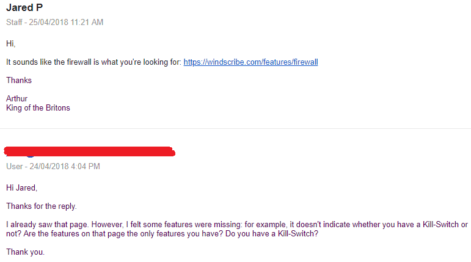Image resolution: width=471 pixels, height=262 pixels.
Task: Click the "Thanks" line in Jared's reply
Action: [18, 80]
